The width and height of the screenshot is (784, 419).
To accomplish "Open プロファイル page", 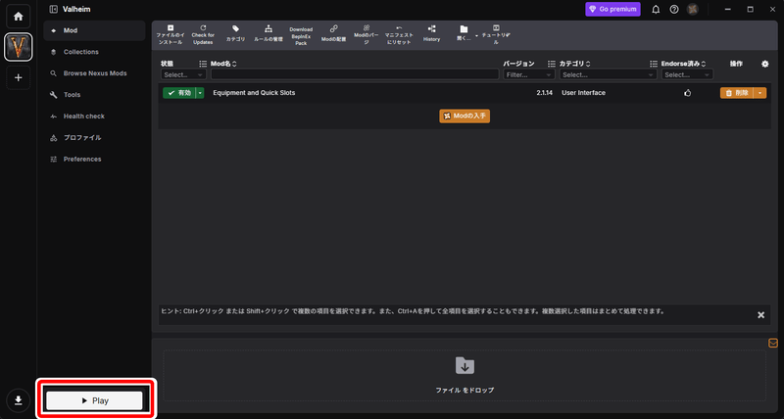I will click(94, 138).
